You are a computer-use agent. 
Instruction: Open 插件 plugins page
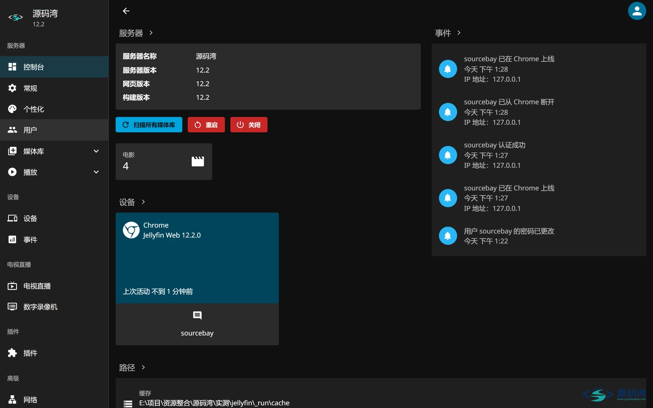coord(54,353)
